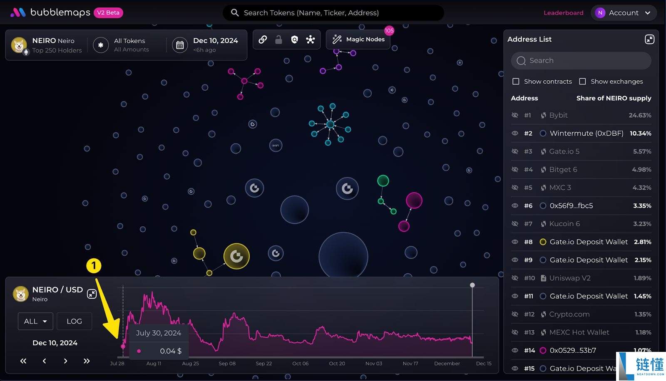Click the largest dark blue bubble
666x381 pixels.
[343, 257]
